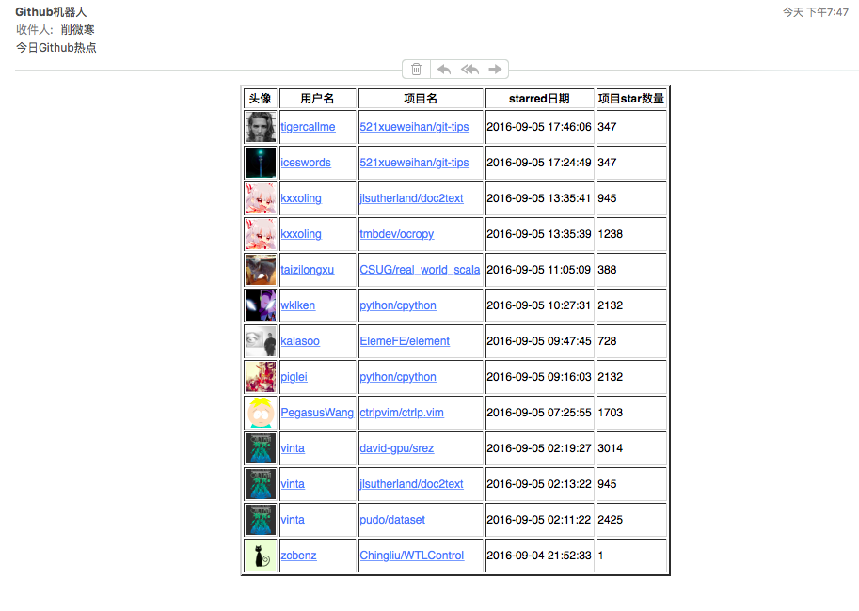Open PegasusWang's avatar image
Screen dimensions: 859x611
pos(261,413)
